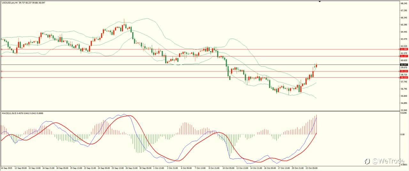Click the 54.895 price scale label
The image size is (409, 171).
[x=404, y=103]
